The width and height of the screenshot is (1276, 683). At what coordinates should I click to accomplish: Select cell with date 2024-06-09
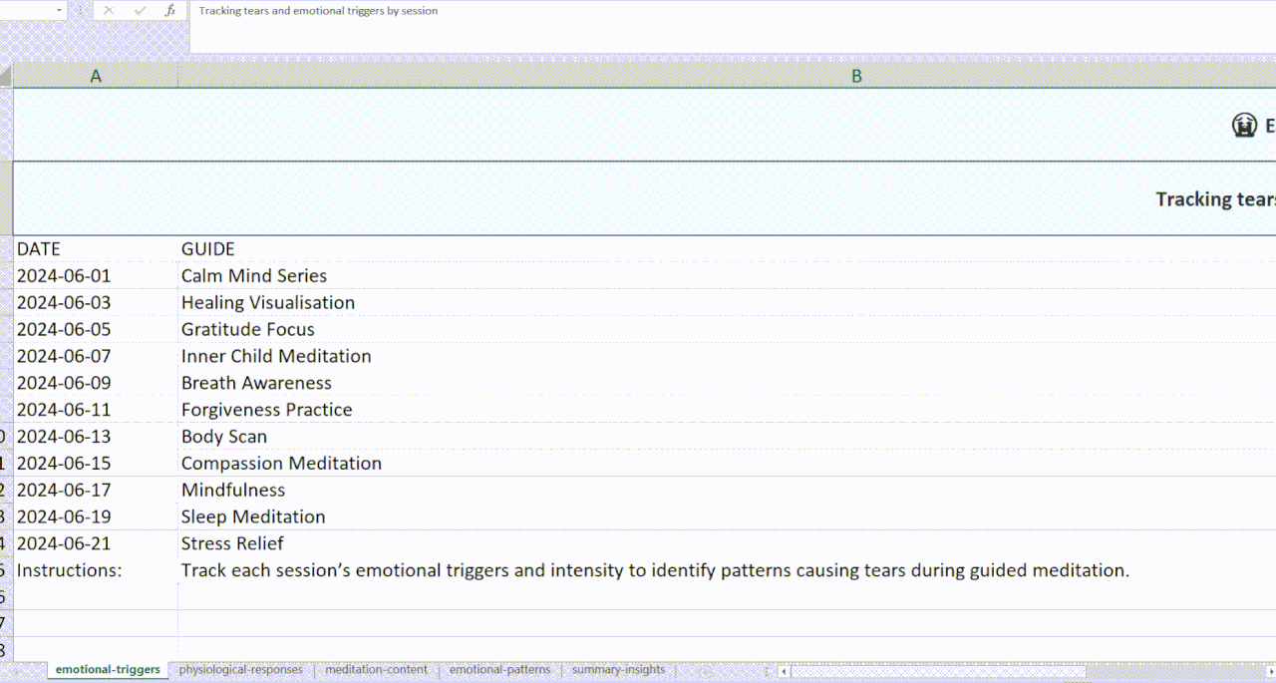pos(96,383)
